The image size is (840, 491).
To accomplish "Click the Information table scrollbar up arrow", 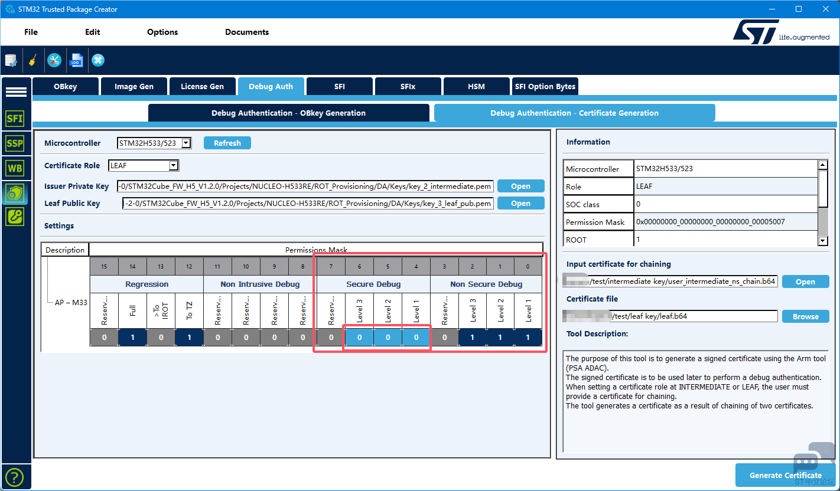I will (x=823, y=165).
